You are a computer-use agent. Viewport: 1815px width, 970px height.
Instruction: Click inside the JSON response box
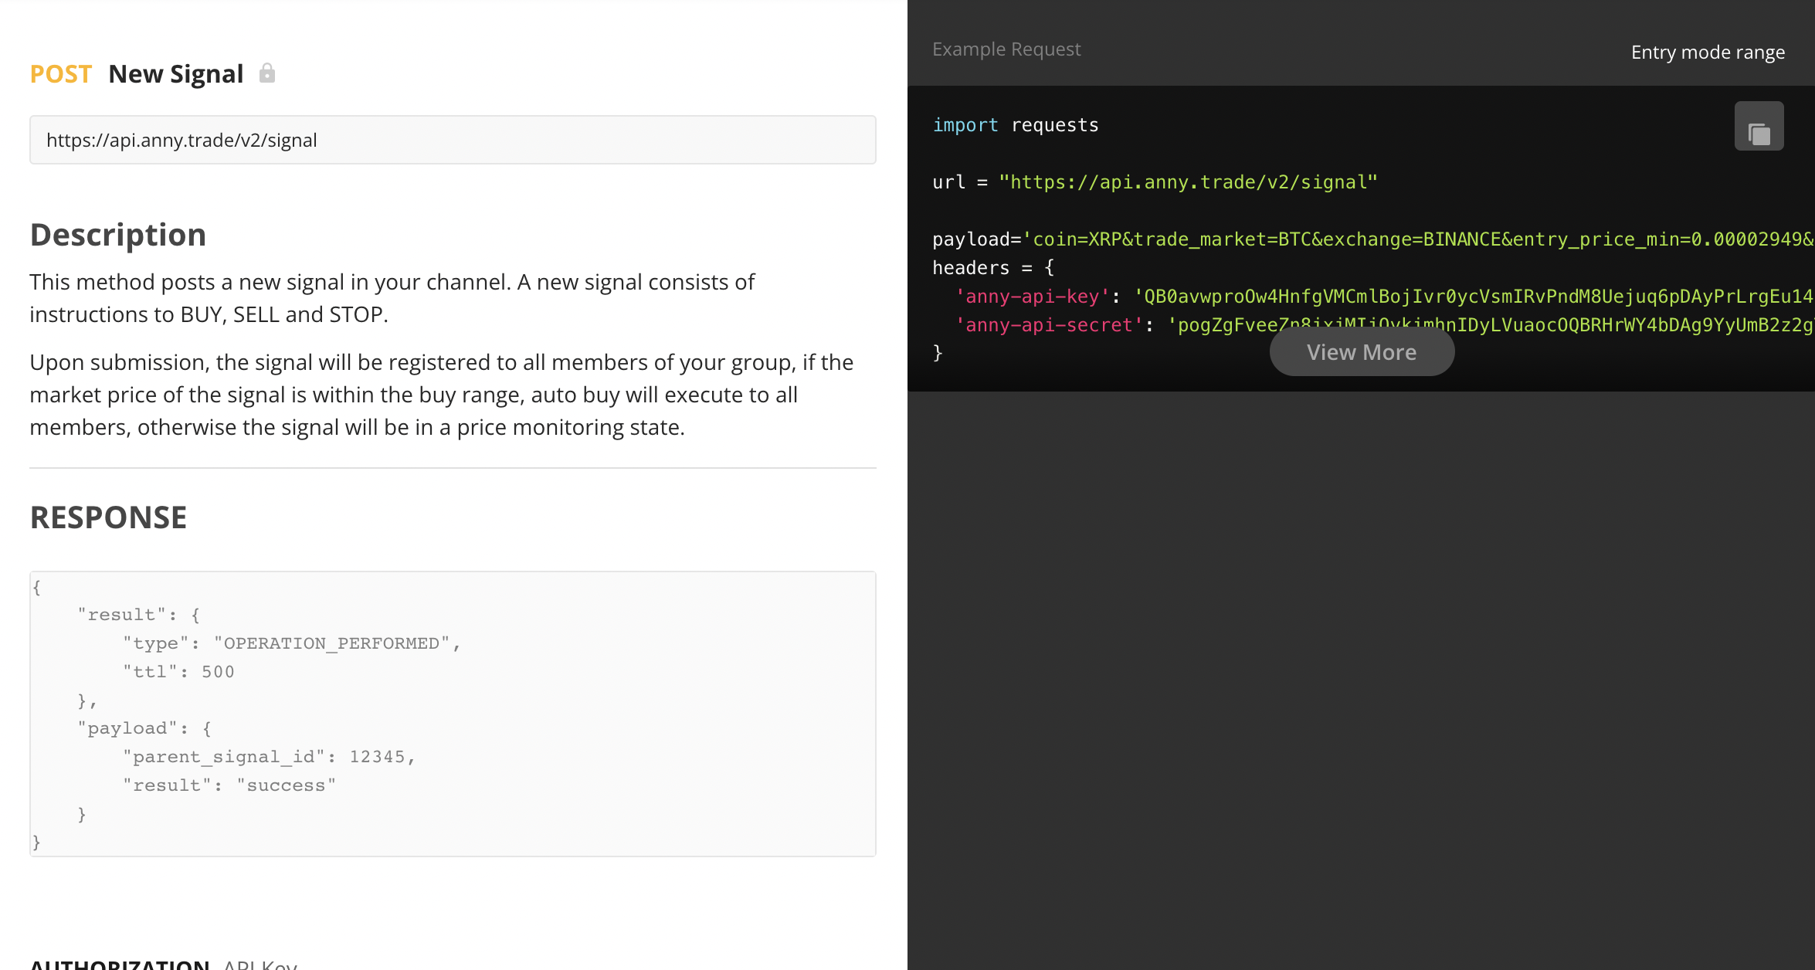[453, 711]
